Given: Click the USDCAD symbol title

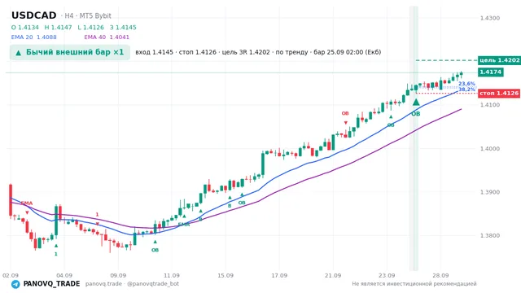Looking at the screenshot, I should tap(34, 15).
